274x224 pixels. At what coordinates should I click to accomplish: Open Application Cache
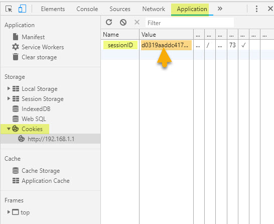(46, 181)
